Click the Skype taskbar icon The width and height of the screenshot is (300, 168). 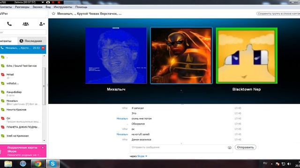[x=52, y=164]
